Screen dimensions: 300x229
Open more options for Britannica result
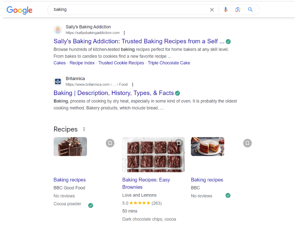[133, 84]
